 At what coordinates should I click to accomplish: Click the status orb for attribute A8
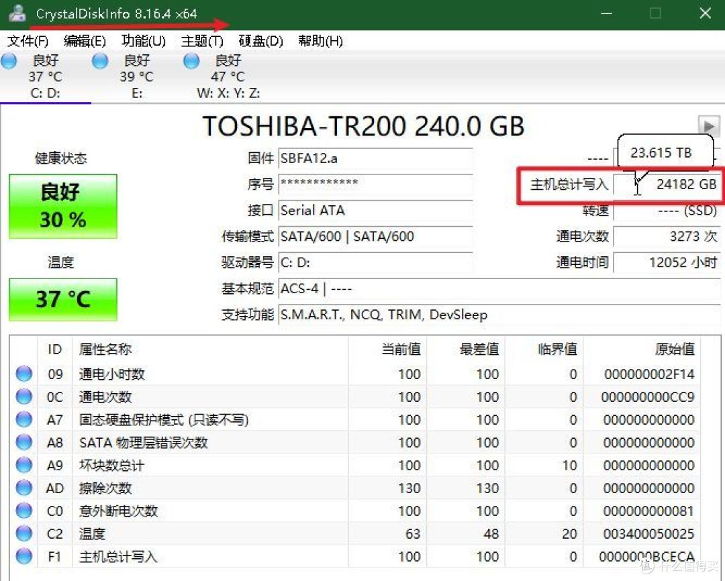(24, 442)
